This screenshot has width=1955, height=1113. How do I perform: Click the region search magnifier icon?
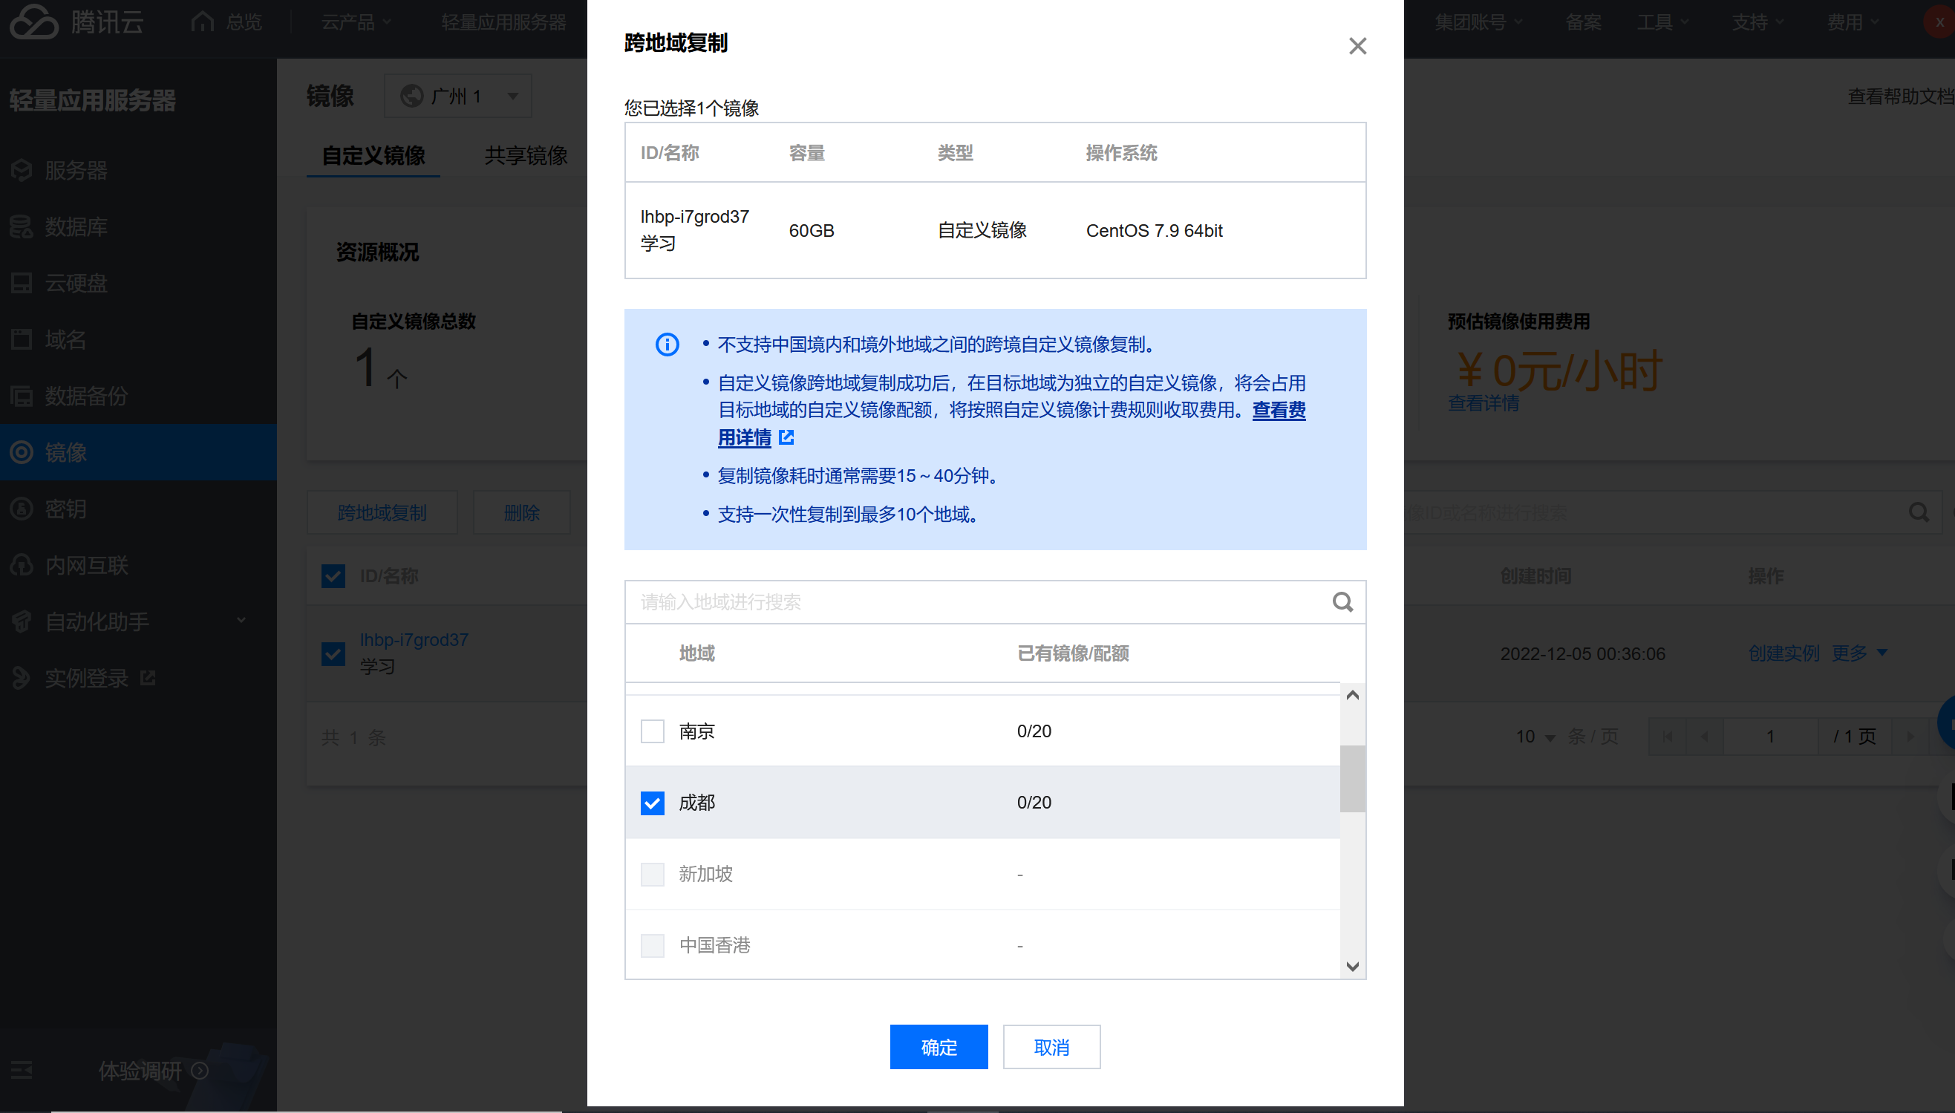1343,602
